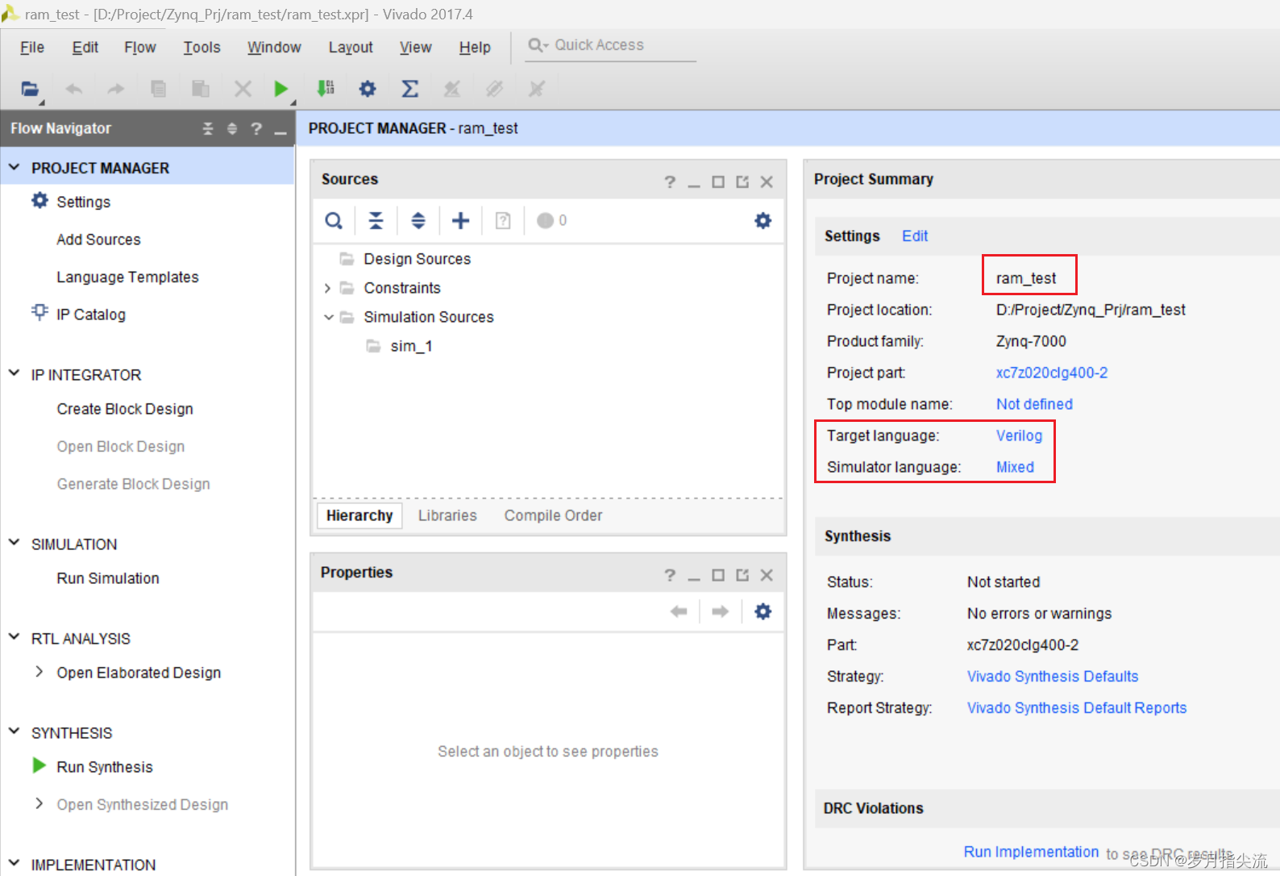
Task: Click the Expand All icon in the Sources toolbar
Action: 418,220
